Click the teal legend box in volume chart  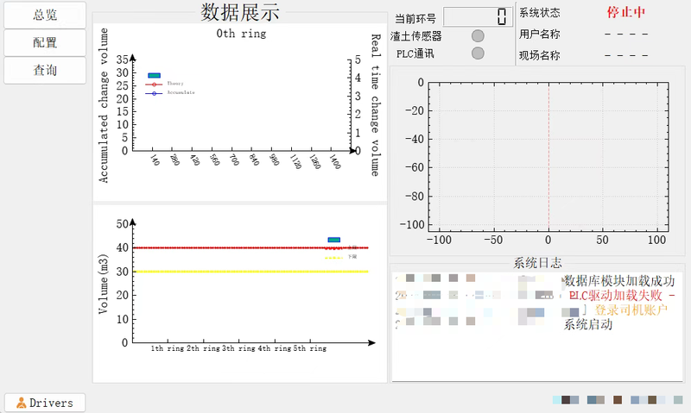[333, 239]
